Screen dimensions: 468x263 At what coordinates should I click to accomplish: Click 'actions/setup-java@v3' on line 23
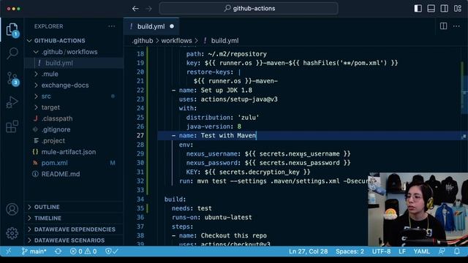click(x=239, y=99)
